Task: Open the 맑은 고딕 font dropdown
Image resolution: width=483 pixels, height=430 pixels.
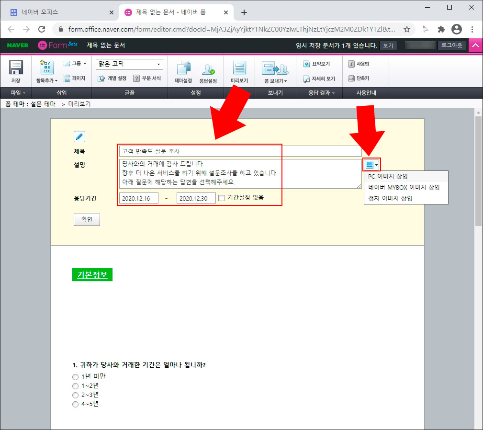Action: pyautogui.click(x=129, y=64)
